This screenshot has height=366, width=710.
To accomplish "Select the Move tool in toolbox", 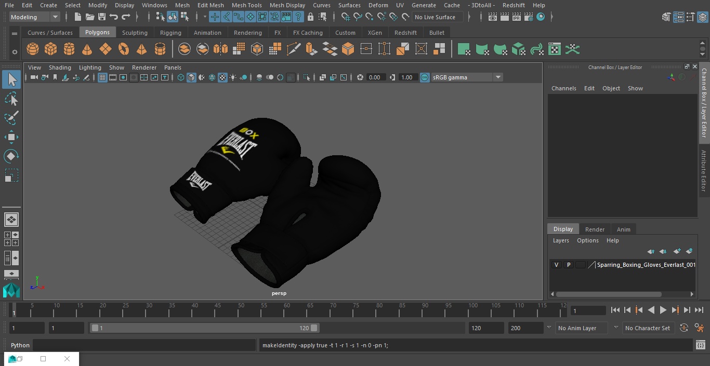I will (11, 137).
